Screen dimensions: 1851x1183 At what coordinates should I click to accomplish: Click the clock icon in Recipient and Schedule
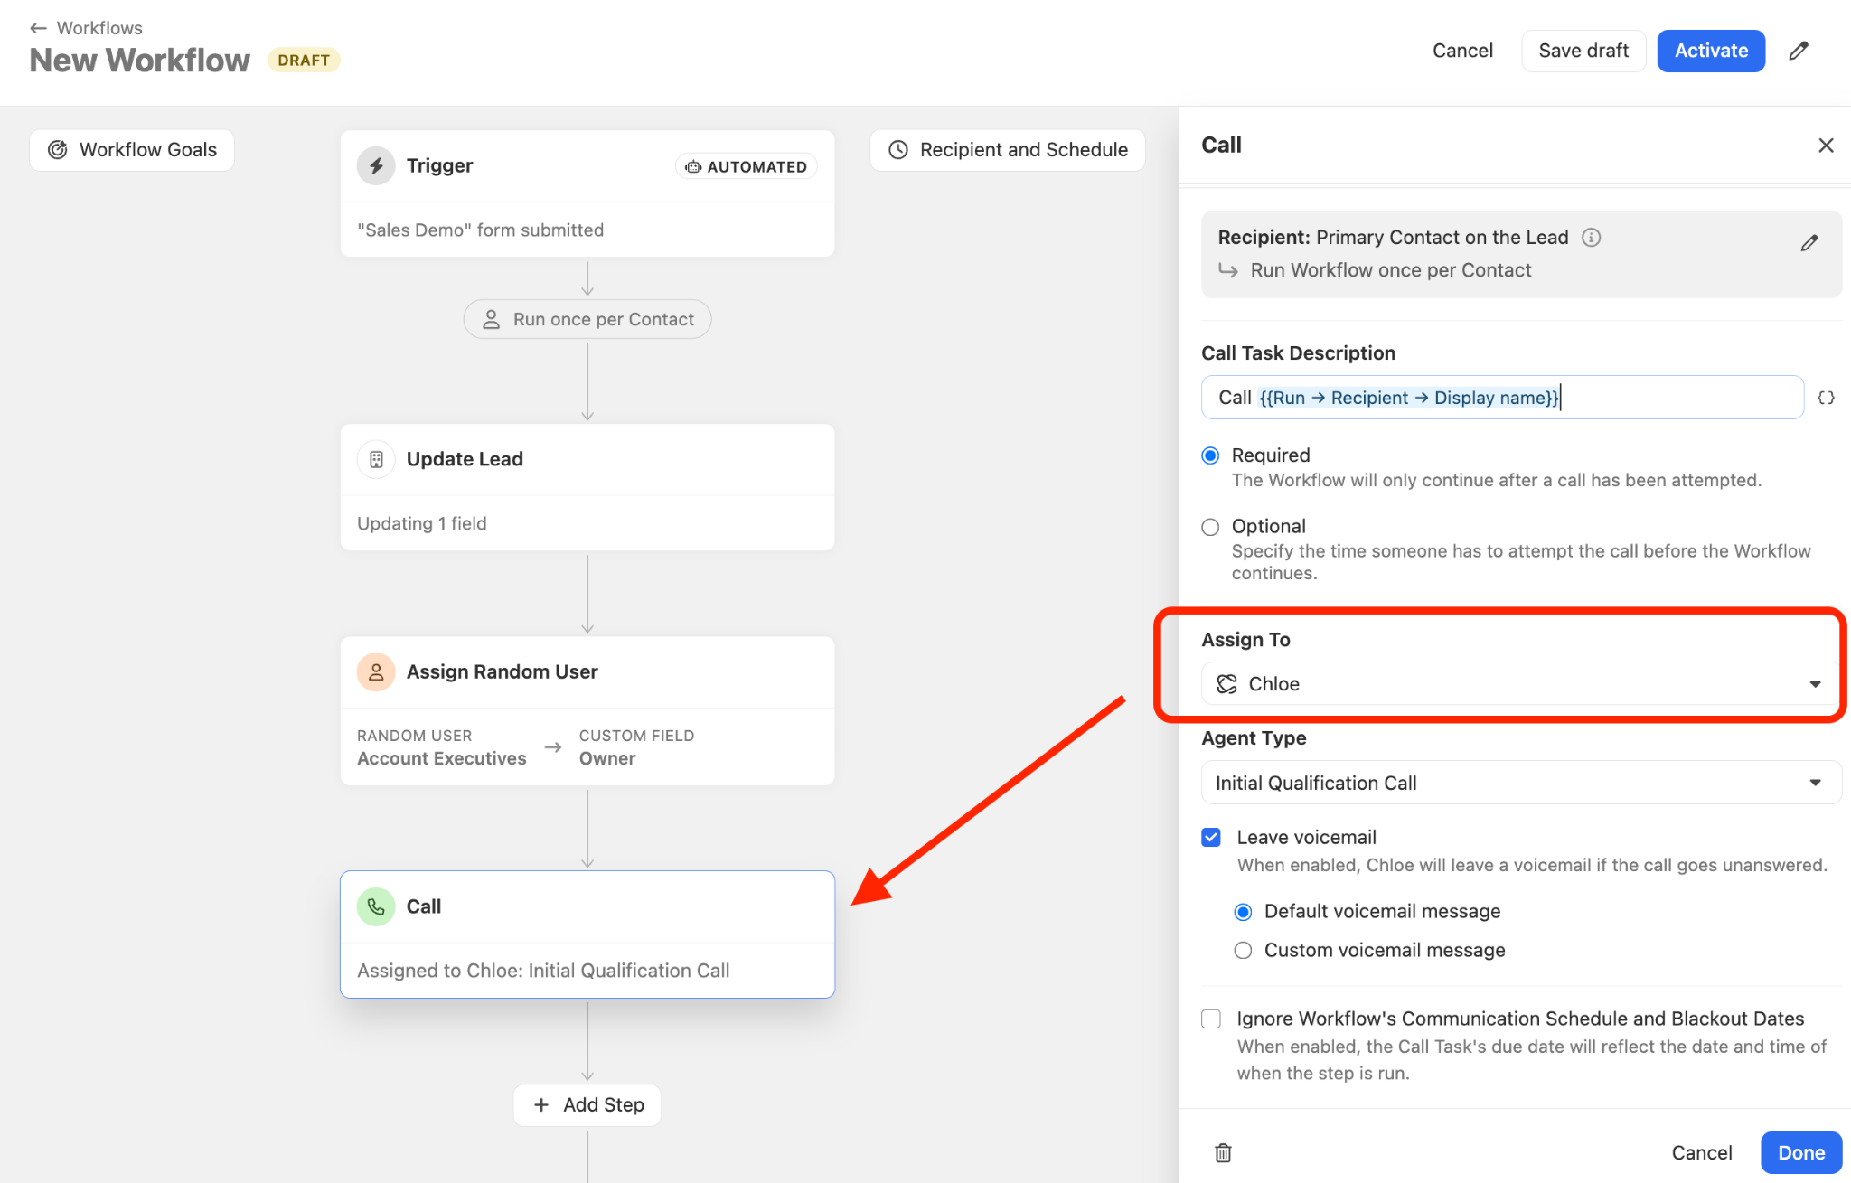(x=898, y=150)
